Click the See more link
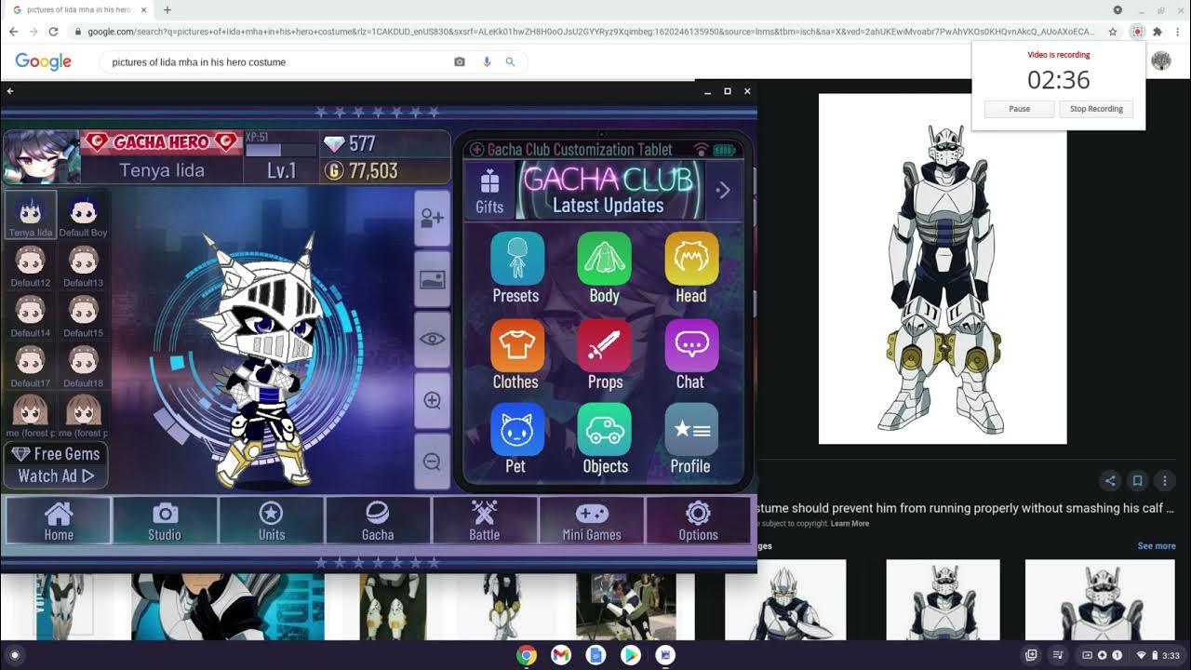The width and height of the screenshot is (1191, 670). click(1157, 546)
